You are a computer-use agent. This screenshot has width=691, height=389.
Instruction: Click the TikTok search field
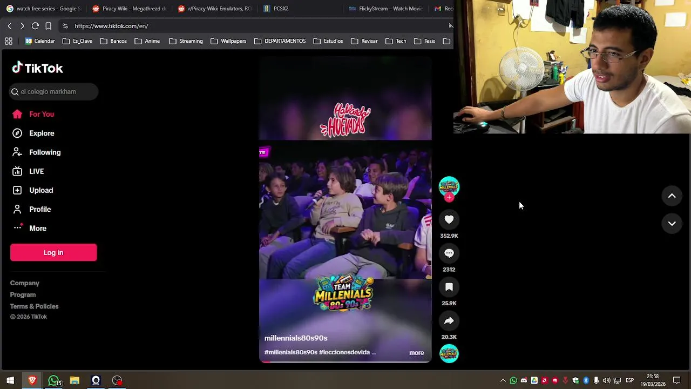click(x=53, y=91)
